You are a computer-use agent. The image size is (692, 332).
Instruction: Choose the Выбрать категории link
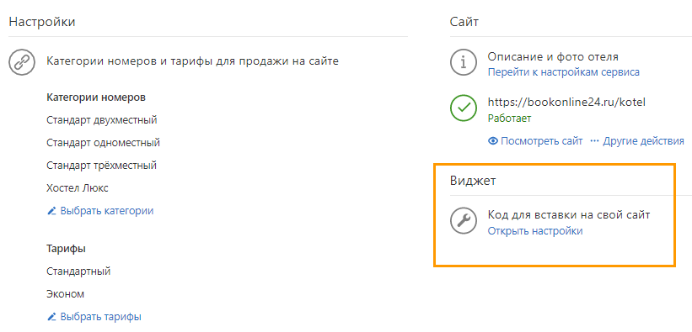coord(107,211)
